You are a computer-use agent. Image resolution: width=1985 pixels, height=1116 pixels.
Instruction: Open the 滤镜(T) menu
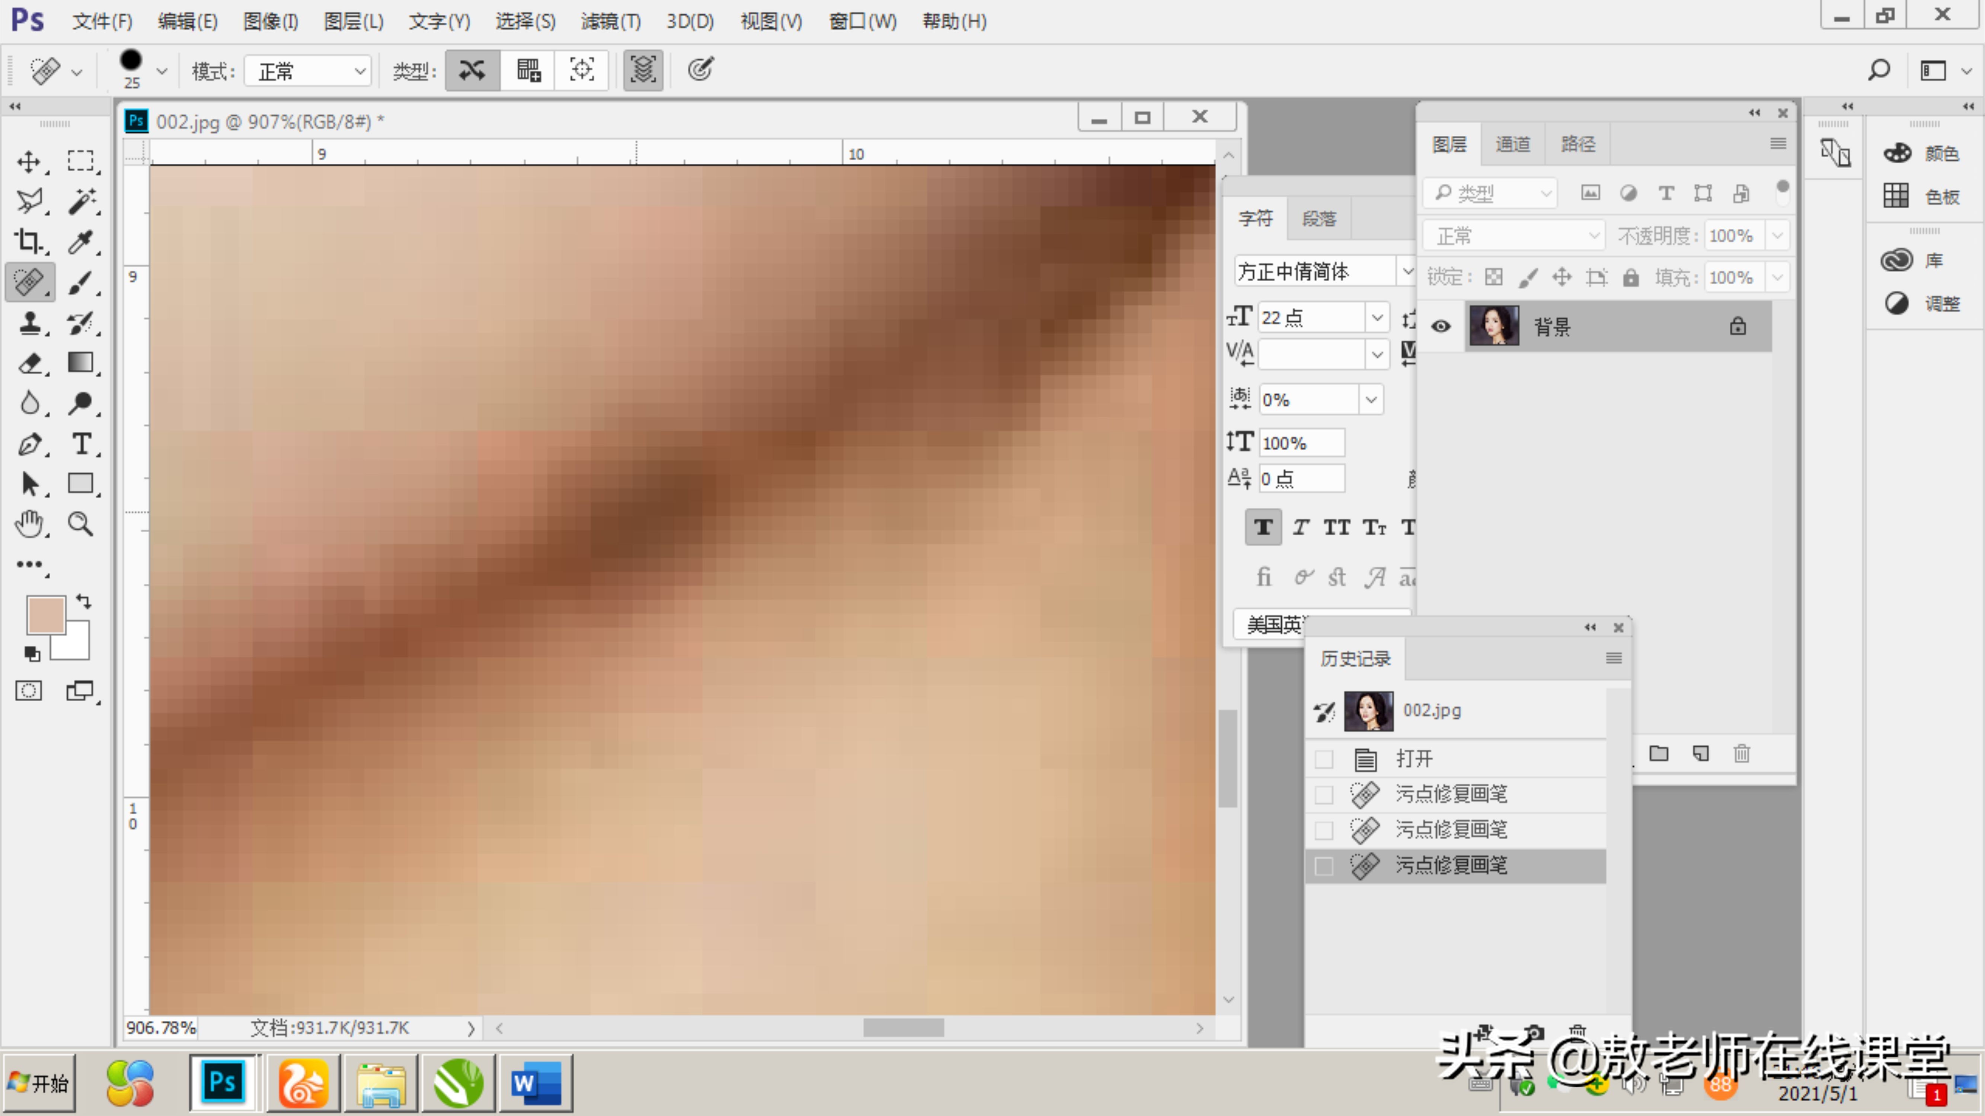[x=610, y=22]
